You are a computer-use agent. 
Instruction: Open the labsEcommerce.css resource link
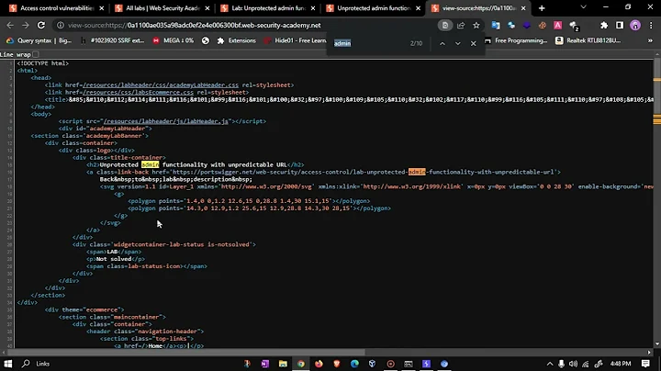coord(138,93)
